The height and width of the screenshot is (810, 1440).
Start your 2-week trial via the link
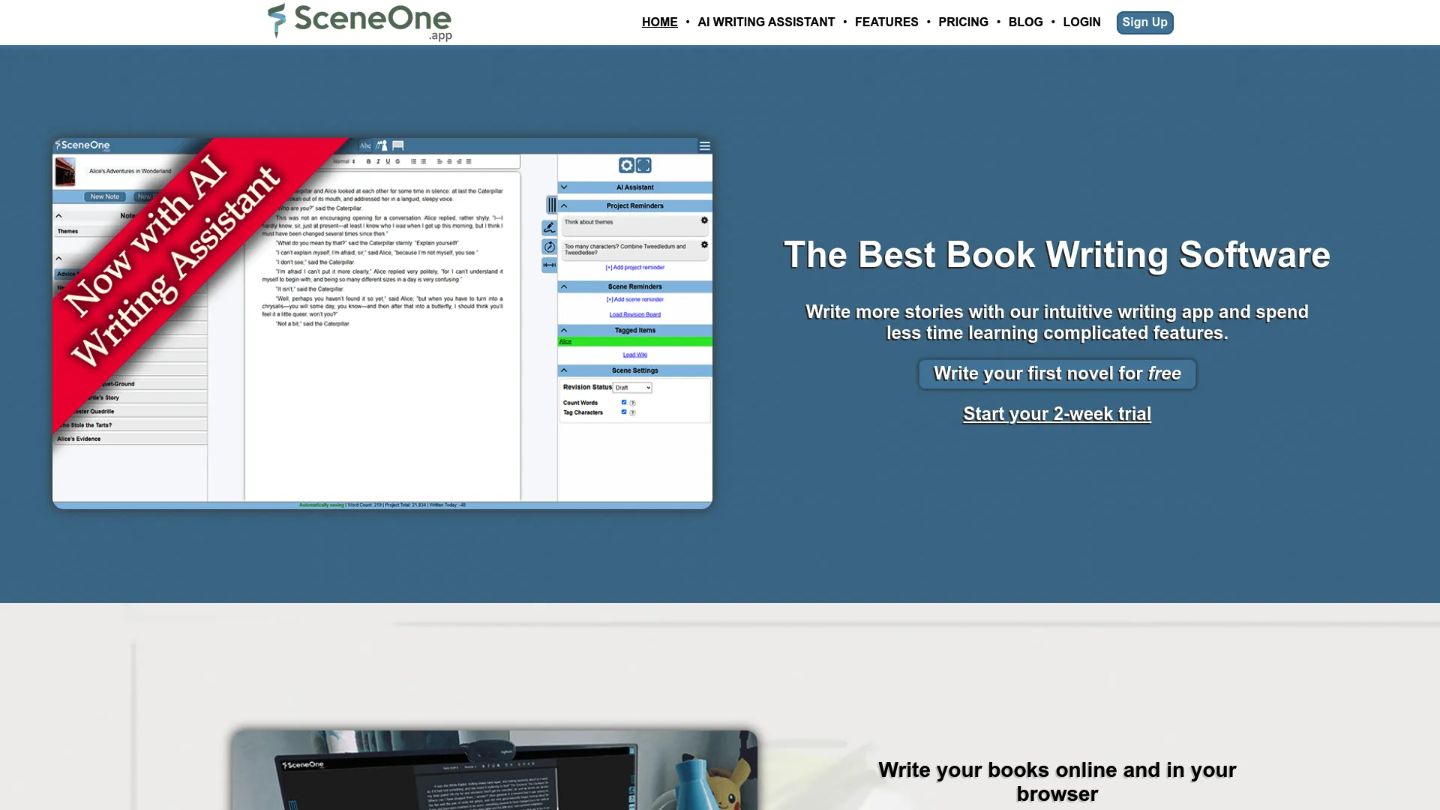tap(1057, 413)
